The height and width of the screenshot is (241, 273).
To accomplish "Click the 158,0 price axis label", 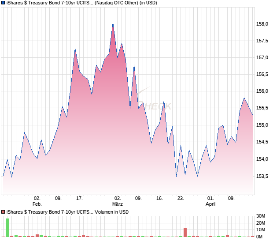I will pyautogui.click(x=262, y=24).
